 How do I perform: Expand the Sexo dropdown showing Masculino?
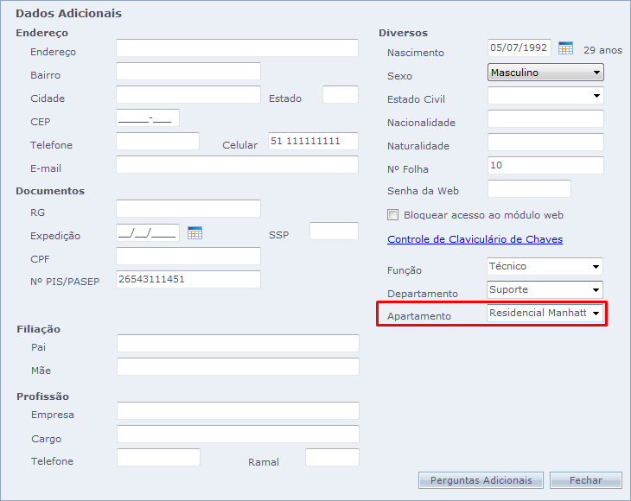545,73
